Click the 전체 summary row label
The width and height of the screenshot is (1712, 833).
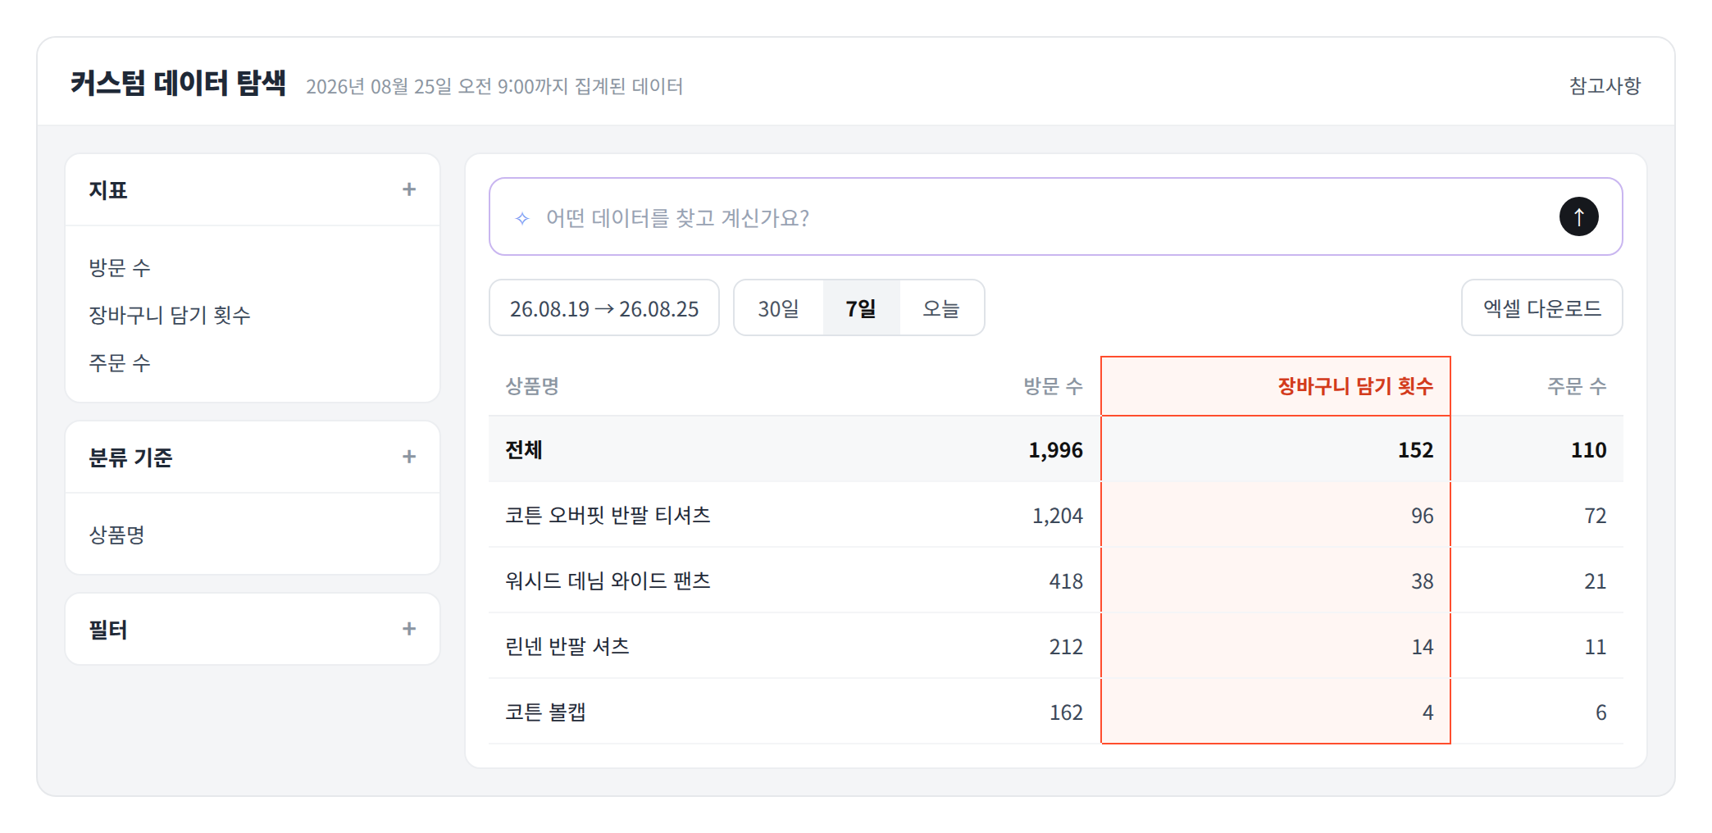524,449
